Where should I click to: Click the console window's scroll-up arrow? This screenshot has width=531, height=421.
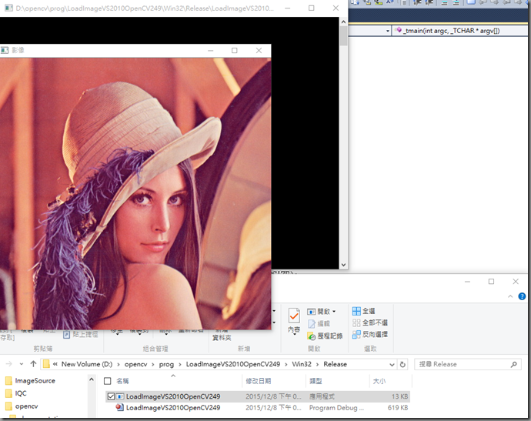[x=343, y=22]
